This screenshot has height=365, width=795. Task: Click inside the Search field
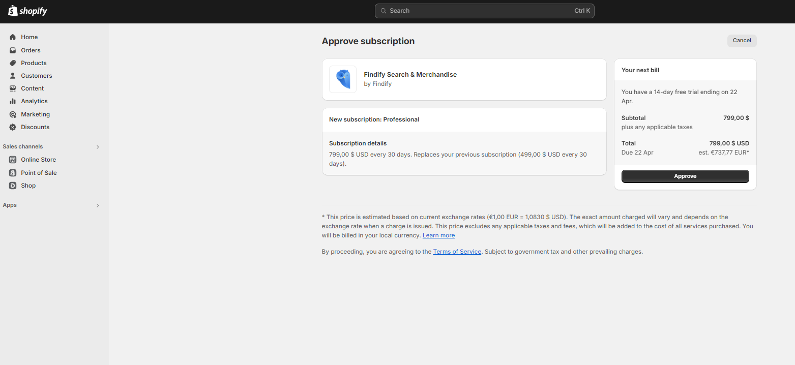tap(484, 10)
